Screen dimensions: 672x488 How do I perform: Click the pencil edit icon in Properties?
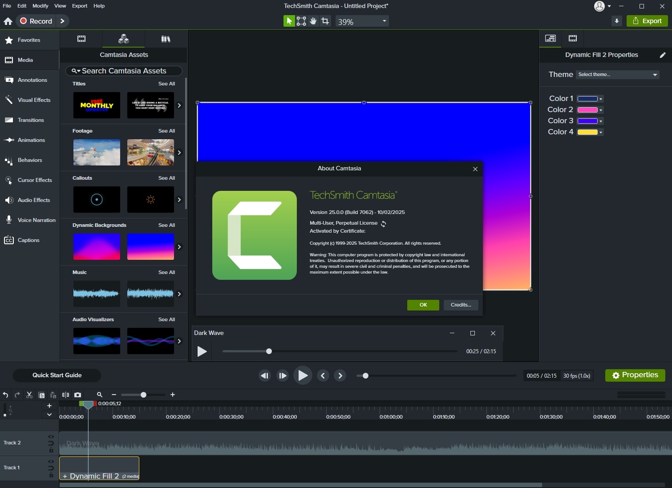662,55
